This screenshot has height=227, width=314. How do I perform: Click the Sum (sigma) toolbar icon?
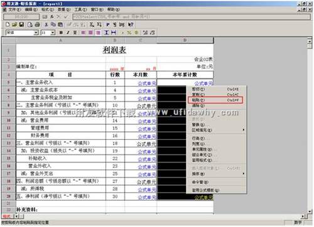[x=92, y=24]
